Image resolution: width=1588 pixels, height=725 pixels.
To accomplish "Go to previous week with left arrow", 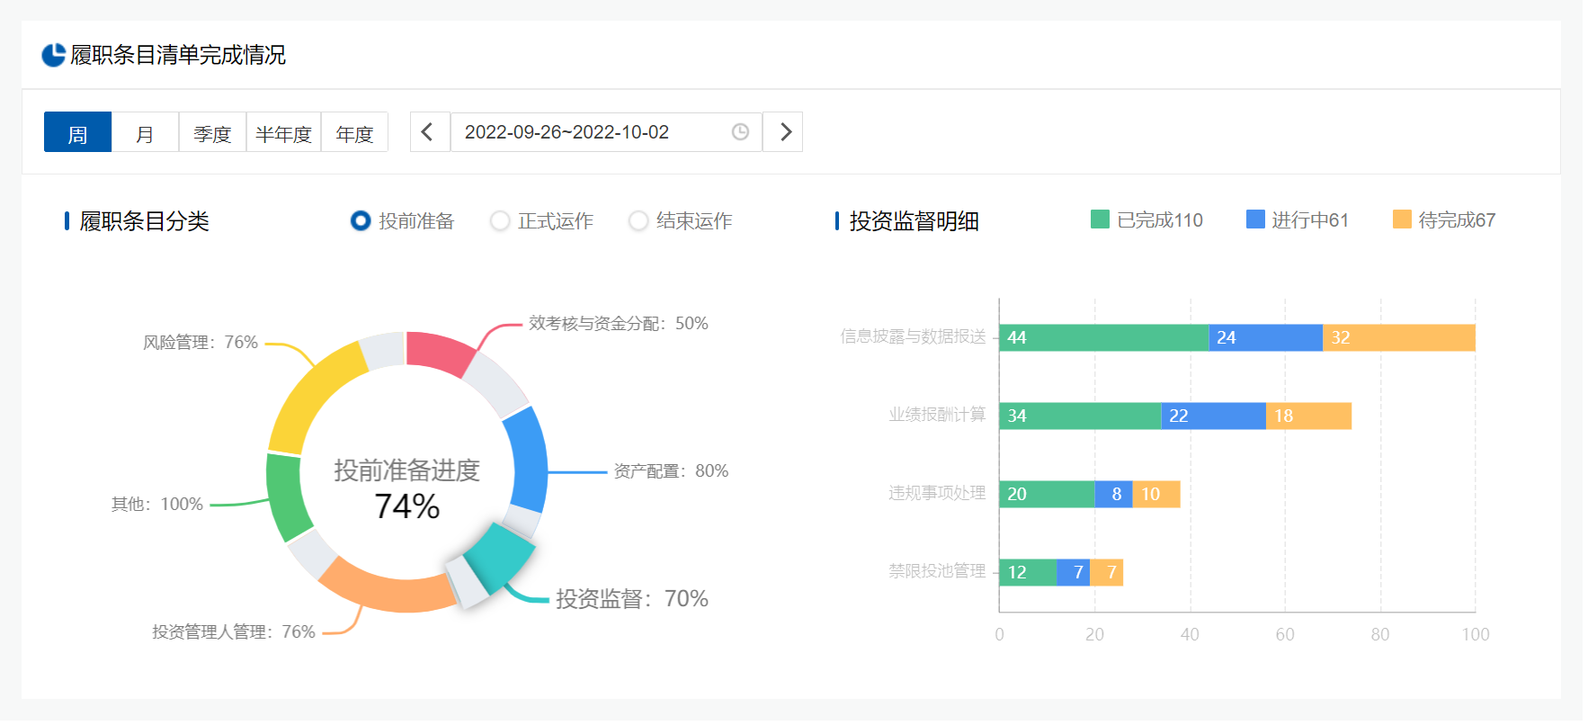I will 429,132.
